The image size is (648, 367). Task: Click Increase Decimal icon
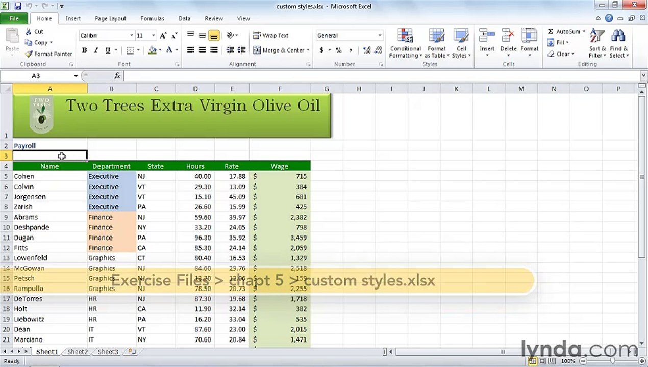click(367, 50)
